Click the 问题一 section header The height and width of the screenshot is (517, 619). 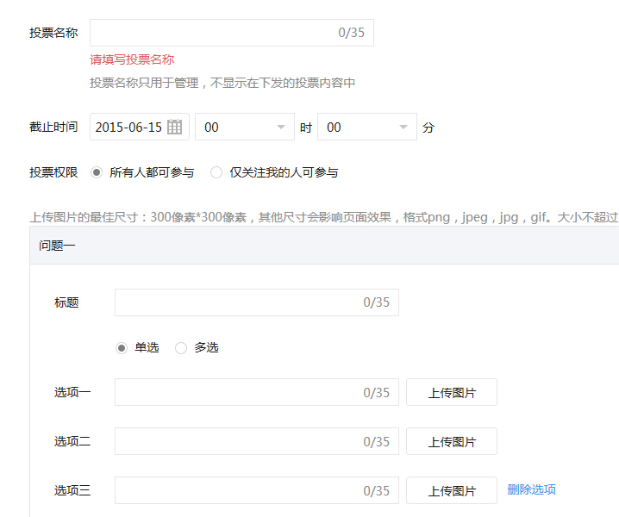[57, 246]
